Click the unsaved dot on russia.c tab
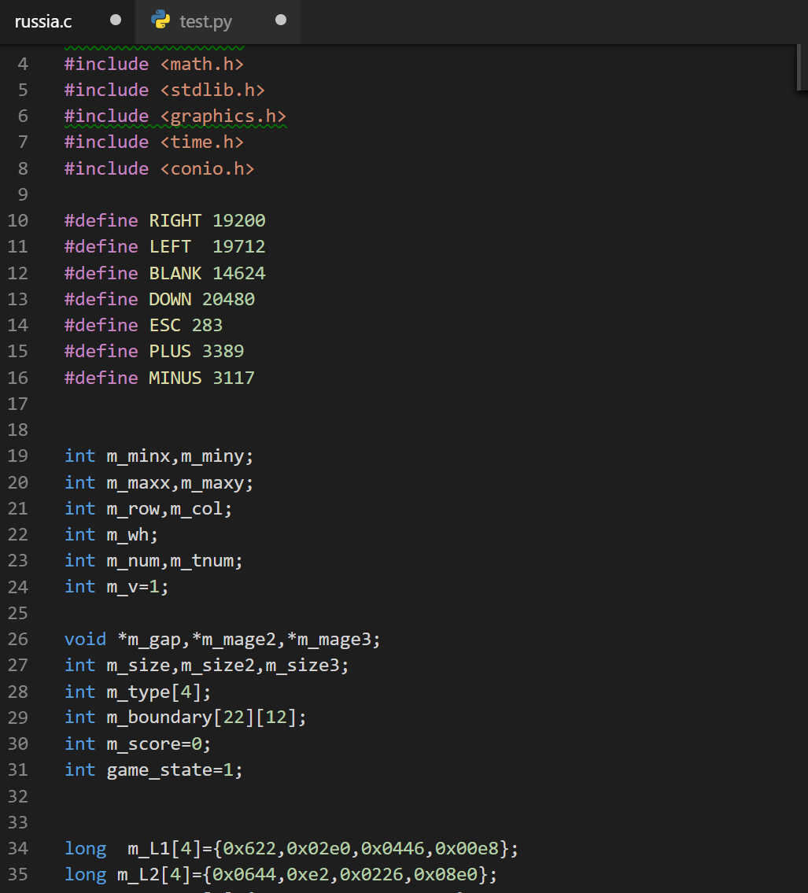This screenshot has width=808, height=893. (116, 20)
